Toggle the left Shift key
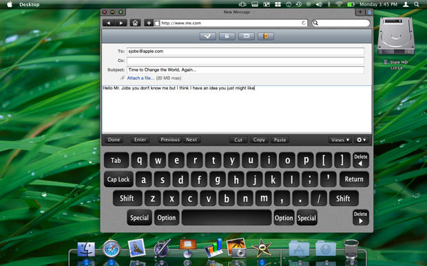 tap(127, 199)
